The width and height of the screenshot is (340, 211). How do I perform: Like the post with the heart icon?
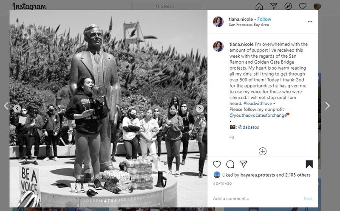pos(217,164)
